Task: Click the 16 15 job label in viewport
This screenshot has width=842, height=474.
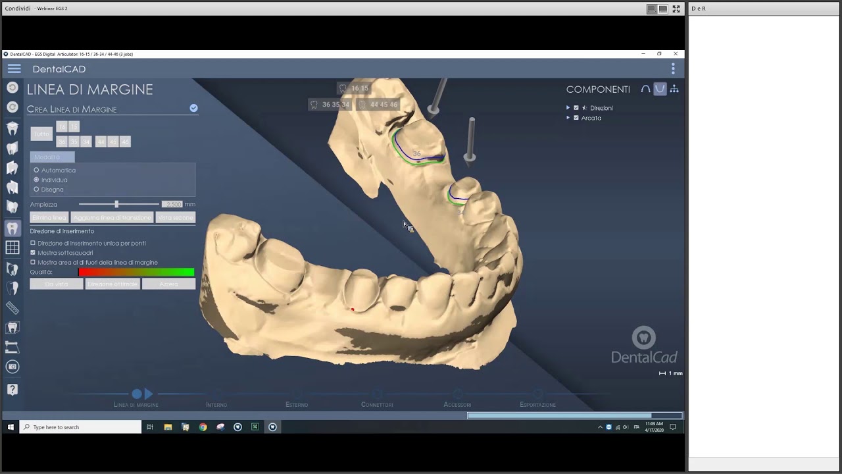Action: [x=354, y=88]
